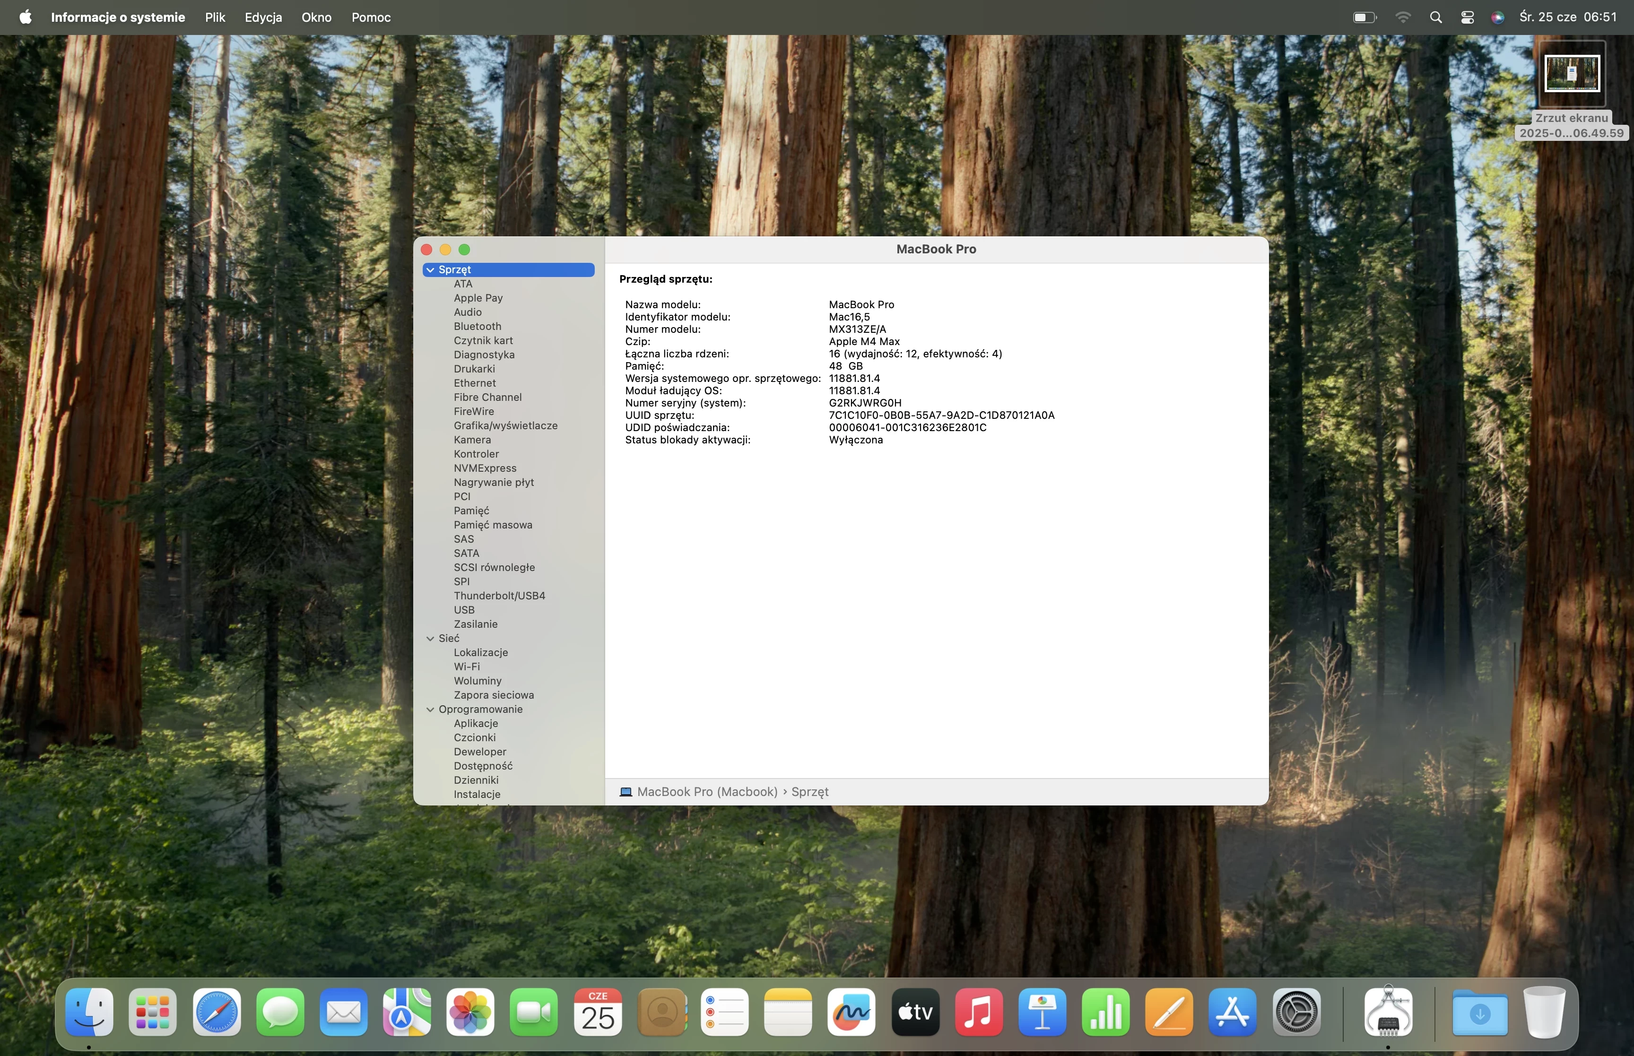Open Contacts app in Dock
Image resolution: width=1634 pixels, height=1056 pixels.
(662, 1012)
